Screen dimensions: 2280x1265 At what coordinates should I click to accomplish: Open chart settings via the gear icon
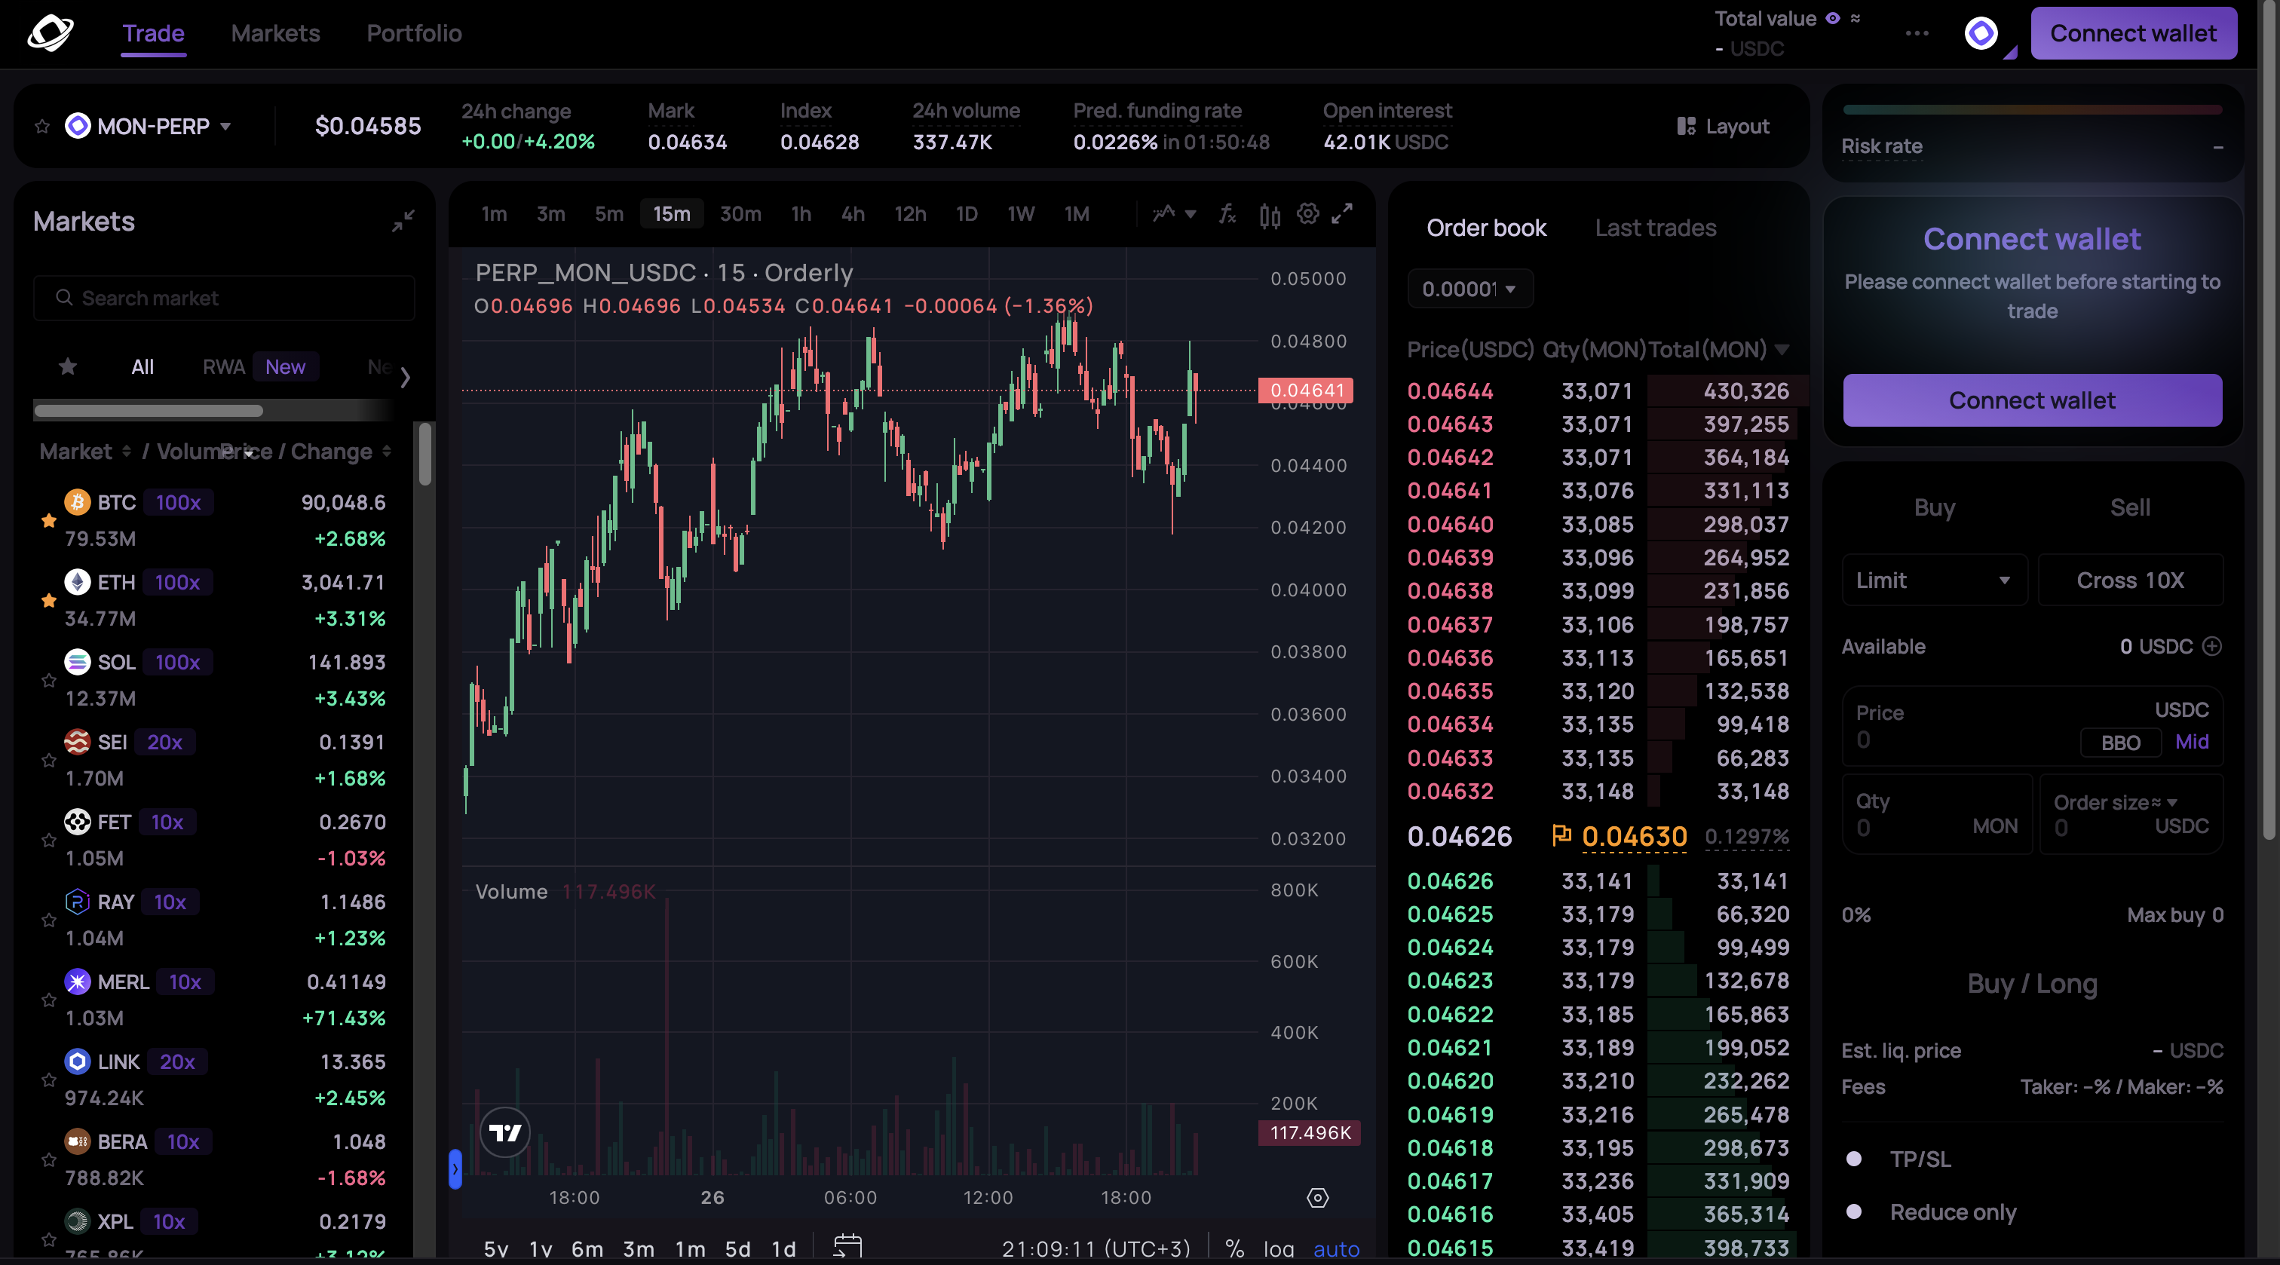1307,214
